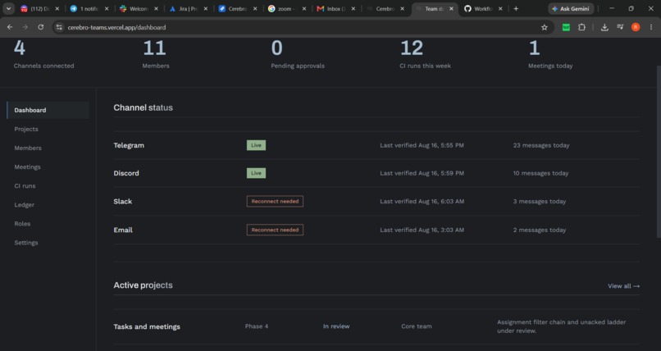Click the Telegram Live status badge

click(256, 145)
